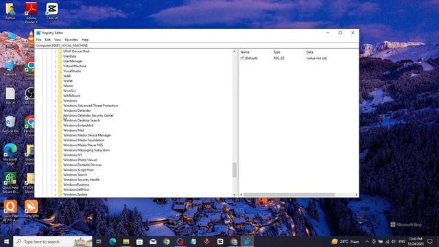
Task: Open CapCut desktop shortcut
Action: (x=52, y=11)
